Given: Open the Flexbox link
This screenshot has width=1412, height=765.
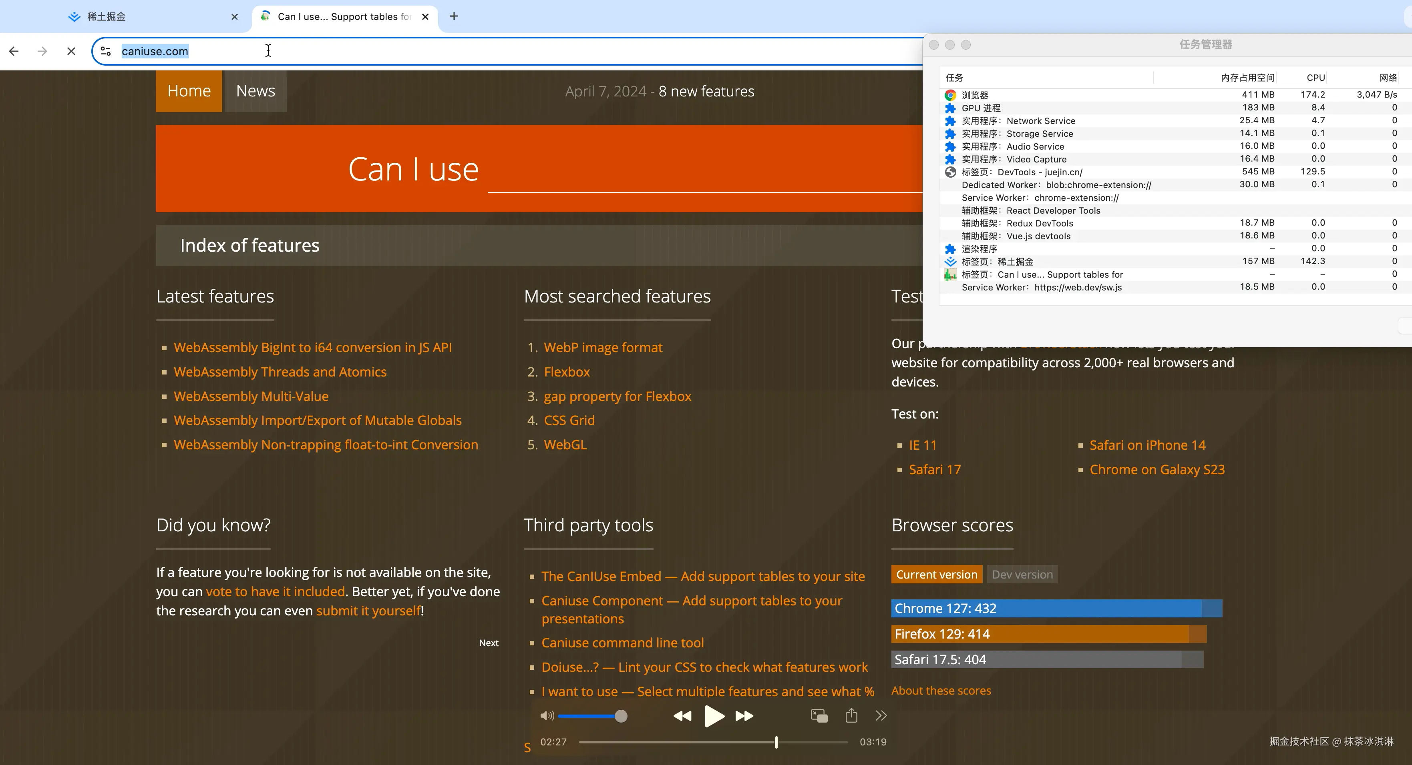Looking at the screenshot, I should click(x=567, y=372).
